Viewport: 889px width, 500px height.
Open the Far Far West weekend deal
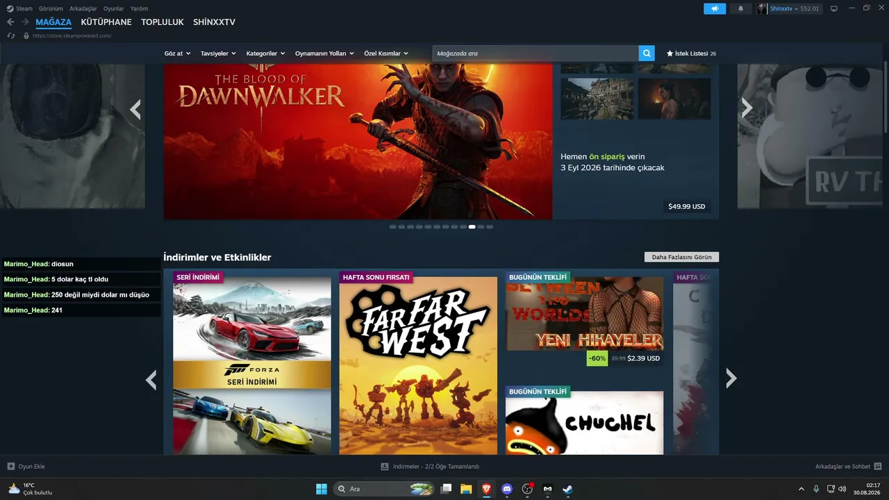pos(418,366)
